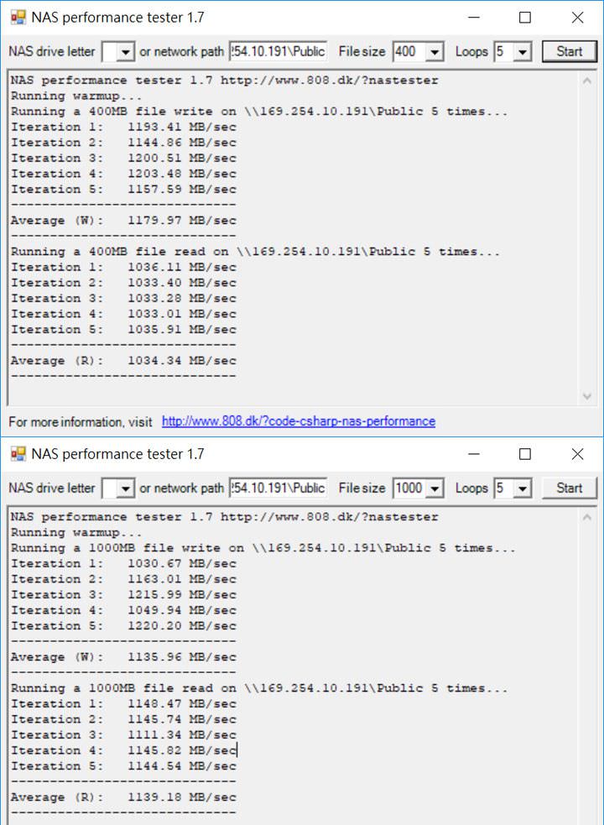This screenshot has width=604, height=825.
Task: Open the 808.dk code-csharp-nas-performance link
Action: click(x=299, y=421)
